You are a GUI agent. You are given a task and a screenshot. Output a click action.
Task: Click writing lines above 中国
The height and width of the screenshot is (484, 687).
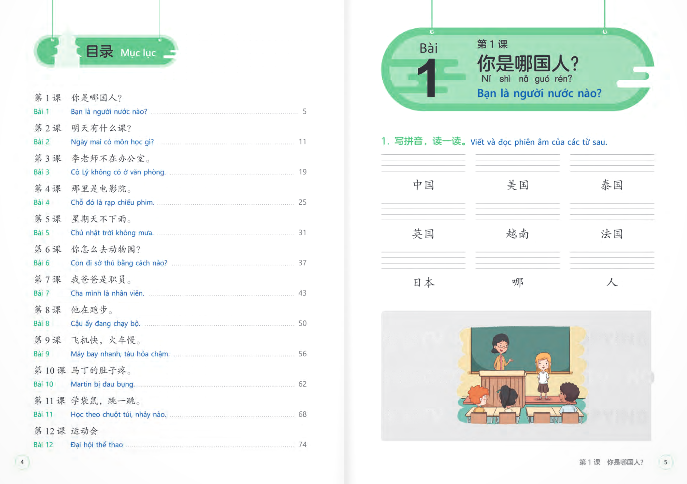(x=423, y=162)
